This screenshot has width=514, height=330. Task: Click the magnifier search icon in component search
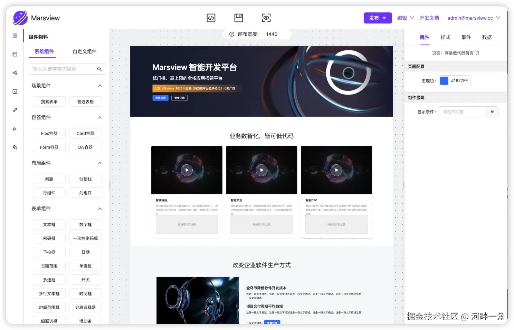click(x=99, y=69)
